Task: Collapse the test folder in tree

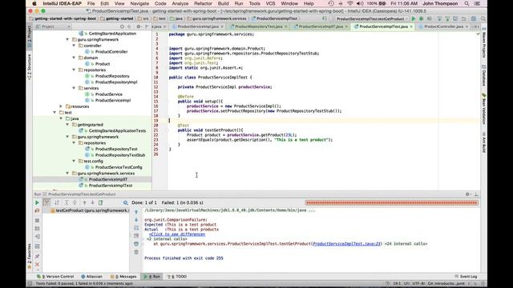Action: [x=55, y=112]
